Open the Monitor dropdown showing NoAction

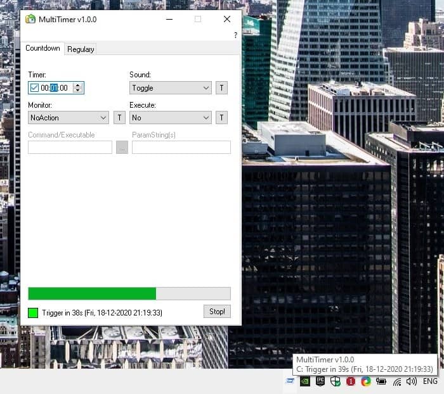[69, 117]
